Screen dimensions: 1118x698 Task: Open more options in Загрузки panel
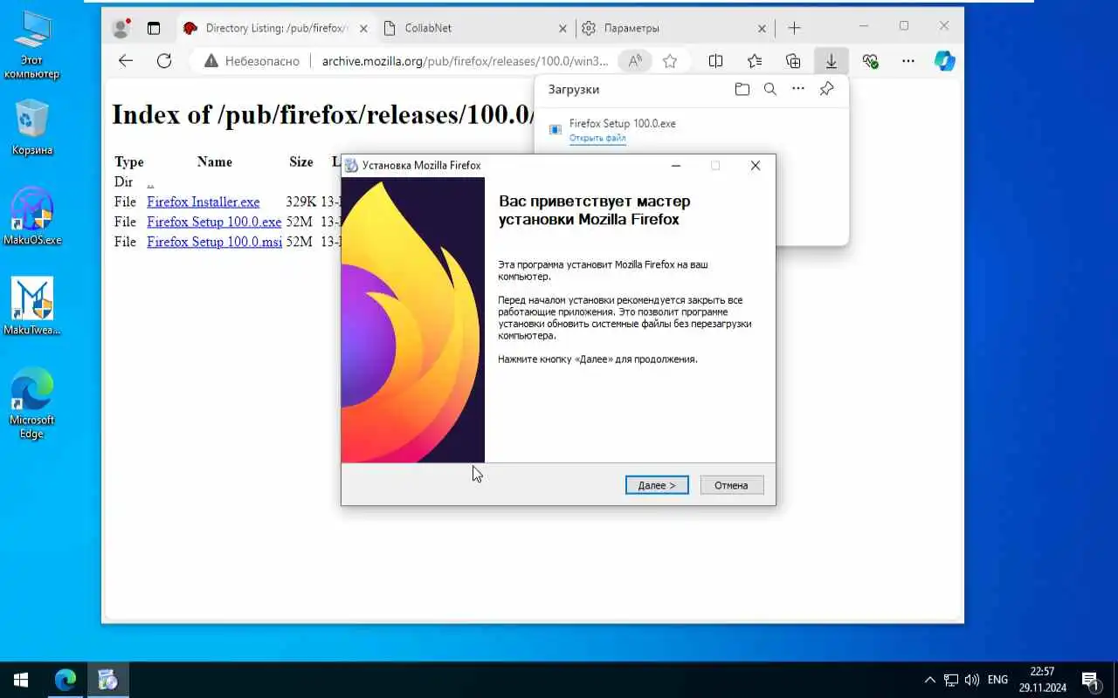[x=798, y=89]
